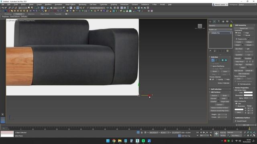Click the Collapse button in Edit Geometry
The height and width of the screenshot is (144, 257).
coord(249,42)
